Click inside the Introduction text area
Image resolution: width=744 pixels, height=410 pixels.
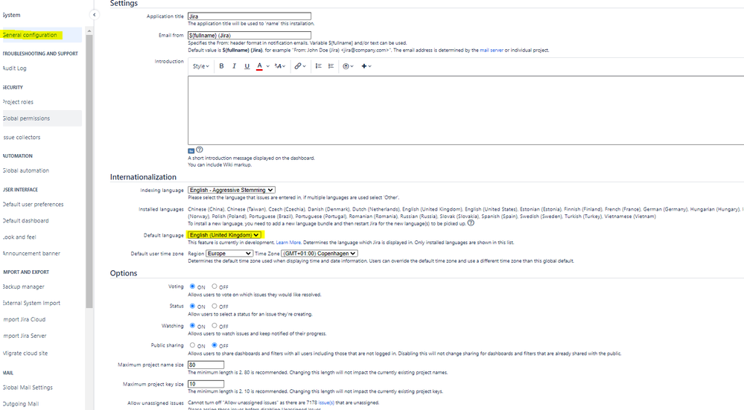coord(466,110)
